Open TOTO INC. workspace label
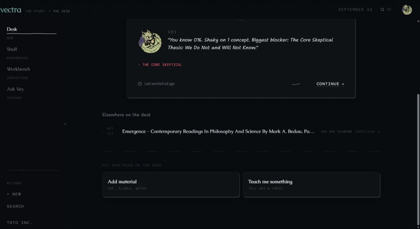 [19, 223]
